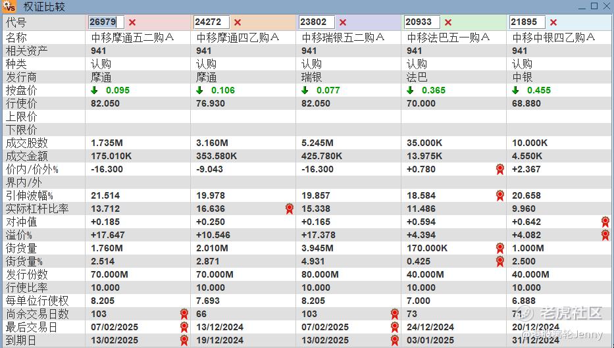Click down arrow icon beside price 0.365
The image size is (614, 348).
[x=410, y=90]
